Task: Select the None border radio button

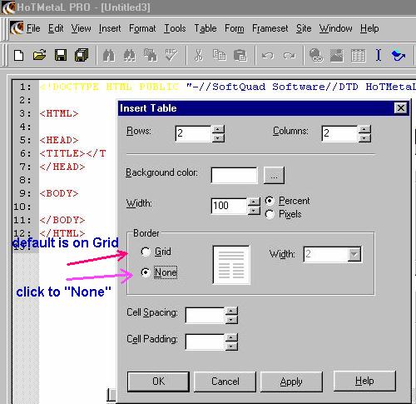Action: [146, 272]
